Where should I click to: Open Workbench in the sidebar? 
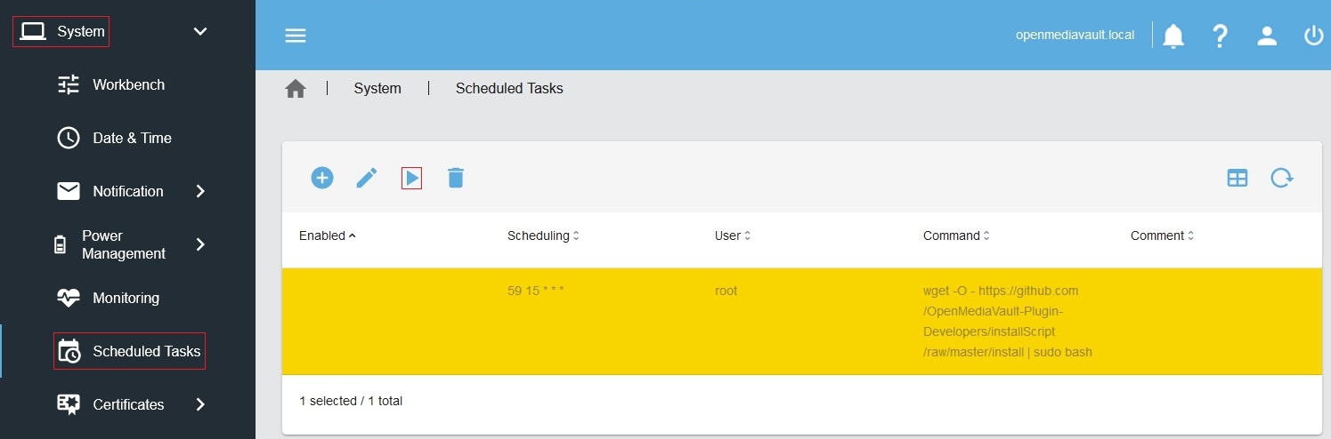click(128, 84)
